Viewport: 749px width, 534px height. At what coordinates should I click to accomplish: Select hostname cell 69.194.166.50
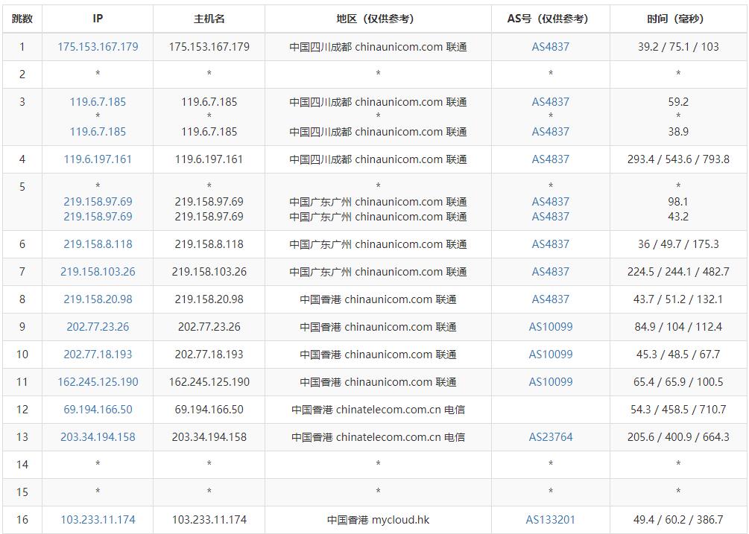[x=209, y=410]
